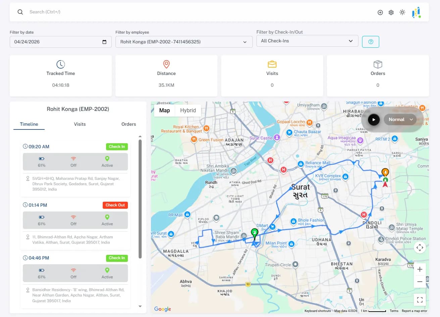Click Report a map error link
The height and width of the screenshot is (317, 440).
(x=414, y=311)
